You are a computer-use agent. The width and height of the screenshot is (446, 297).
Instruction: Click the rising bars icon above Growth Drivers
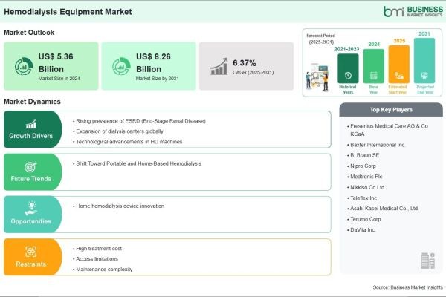coord(31,124)
